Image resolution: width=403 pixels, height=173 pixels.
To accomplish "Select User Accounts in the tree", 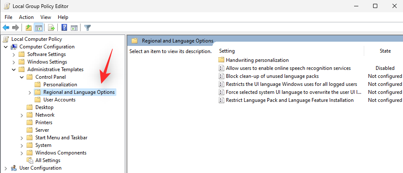I will [59, 100].
